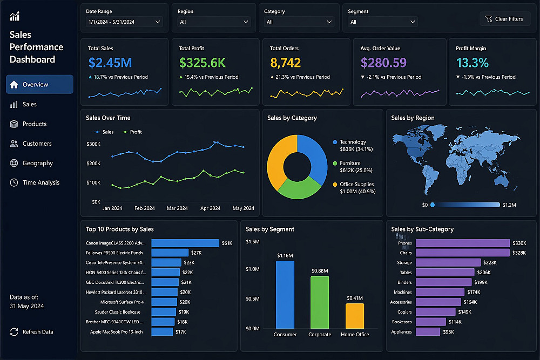Click the Refresh Data circular arrows icon
The image size is (540, 360).
click(x=14, y=332)
